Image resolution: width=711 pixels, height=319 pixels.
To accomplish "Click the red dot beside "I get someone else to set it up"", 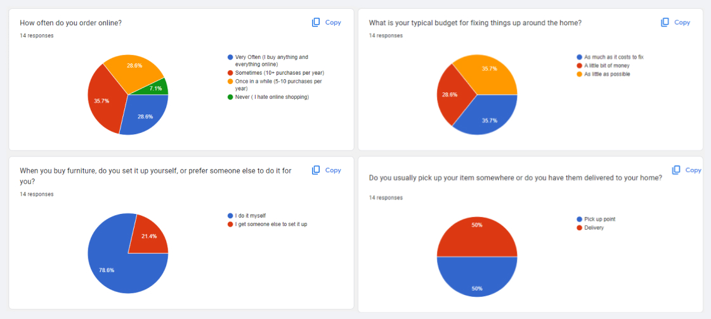I will 230,224.
